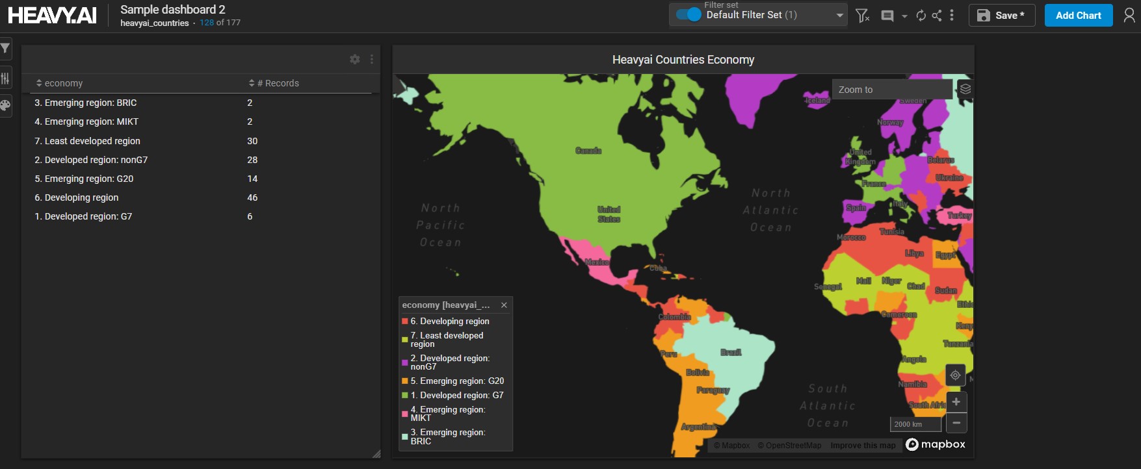
Task: Click the Mapbox logo on the map
Action: point(936,444)
